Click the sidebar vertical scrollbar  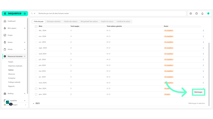pos(27,56)
